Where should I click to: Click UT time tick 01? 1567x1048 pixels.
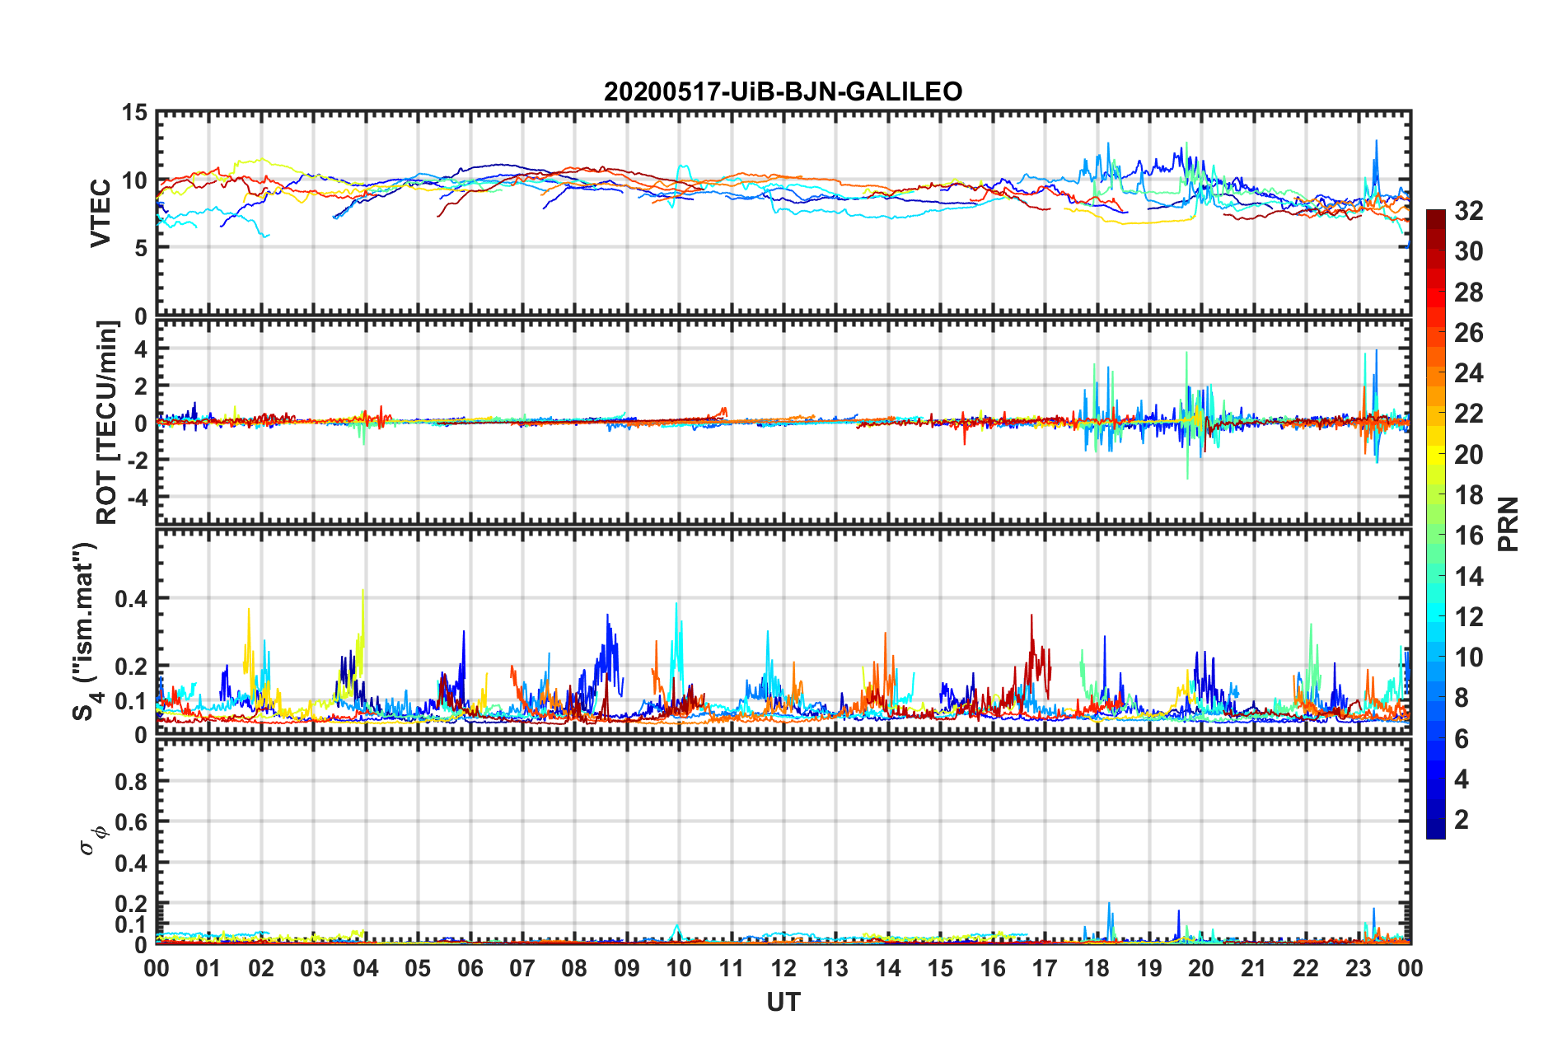pos(208,968)
